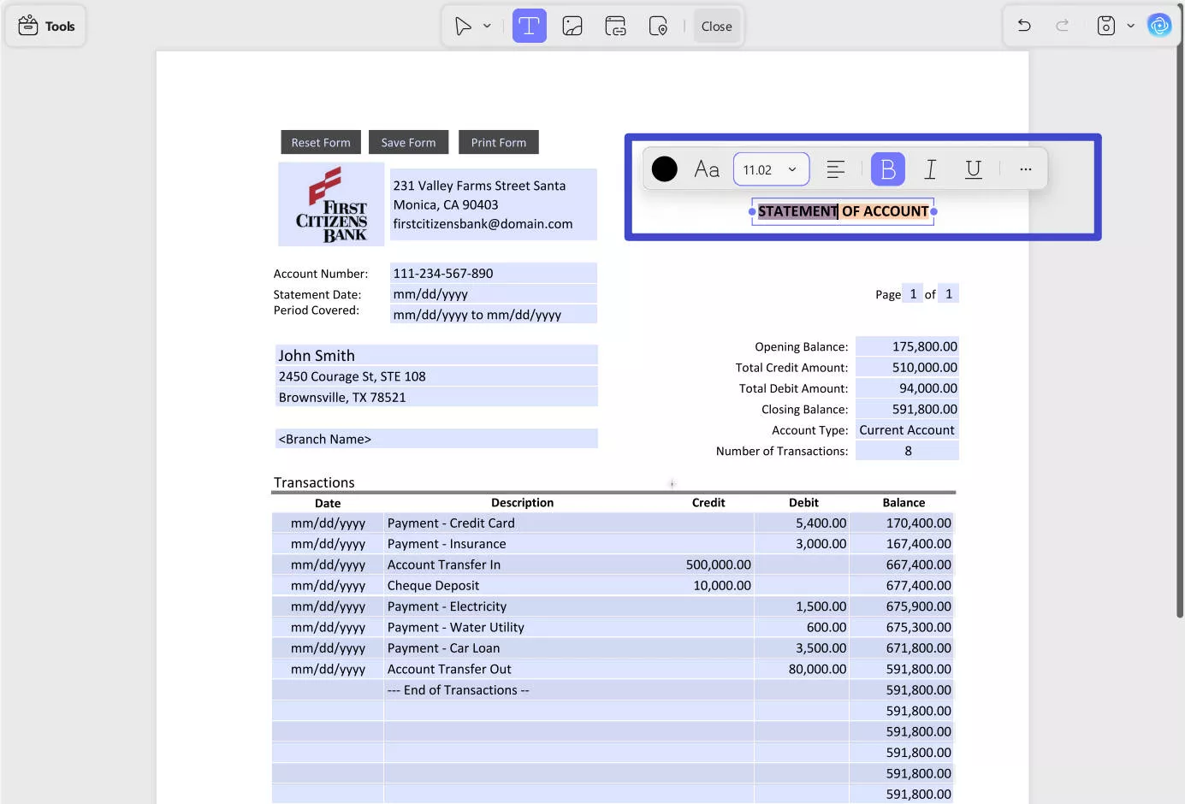Expand the cursor tool dropdown arrow

487,27
